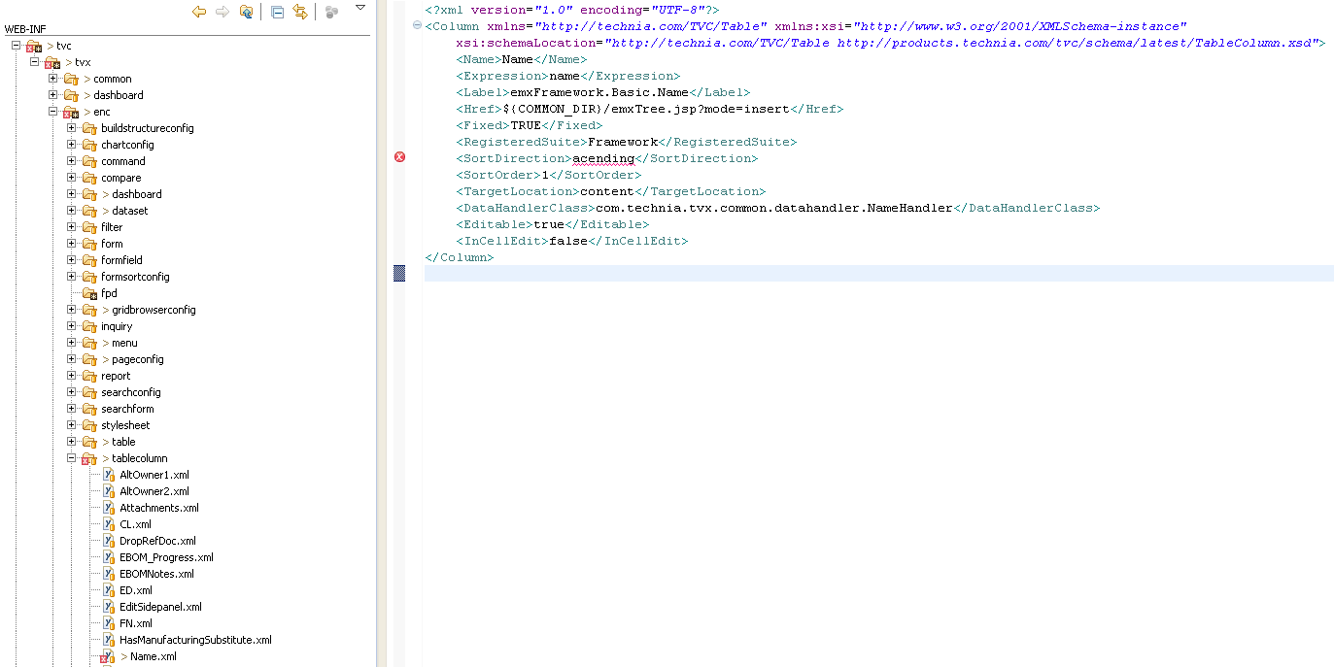Click the HasManufacturingSubstitute.xml file
Screen dimensions: 1334x667
point(194,640)
